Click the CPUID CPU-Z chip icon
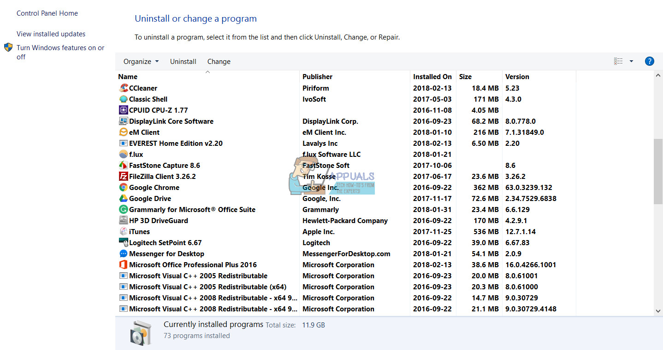The width and height of the screenshot is (663, 350). click(x=123, y=110)
